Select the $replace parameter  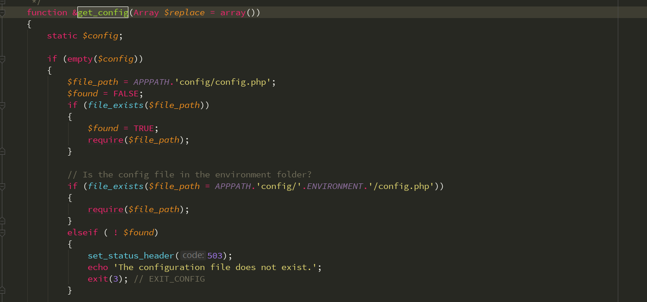pos(184,13)
